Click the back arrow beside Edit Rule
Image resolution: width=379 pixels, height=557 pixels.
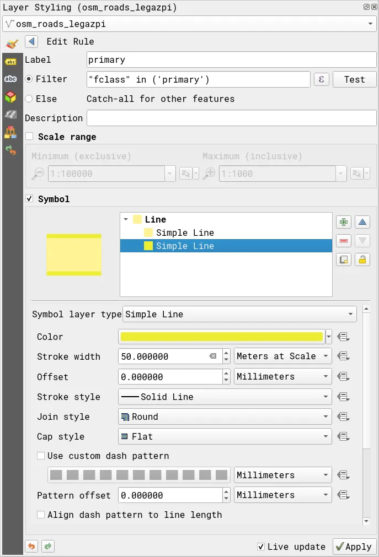coord(31,41)
